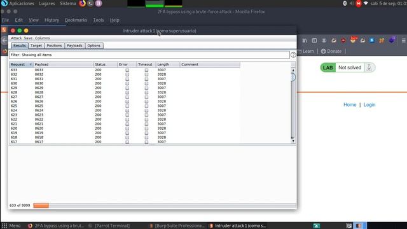The image size is (407, 229).
Task: Switch to the Options tab
Action: pos(93,45)
